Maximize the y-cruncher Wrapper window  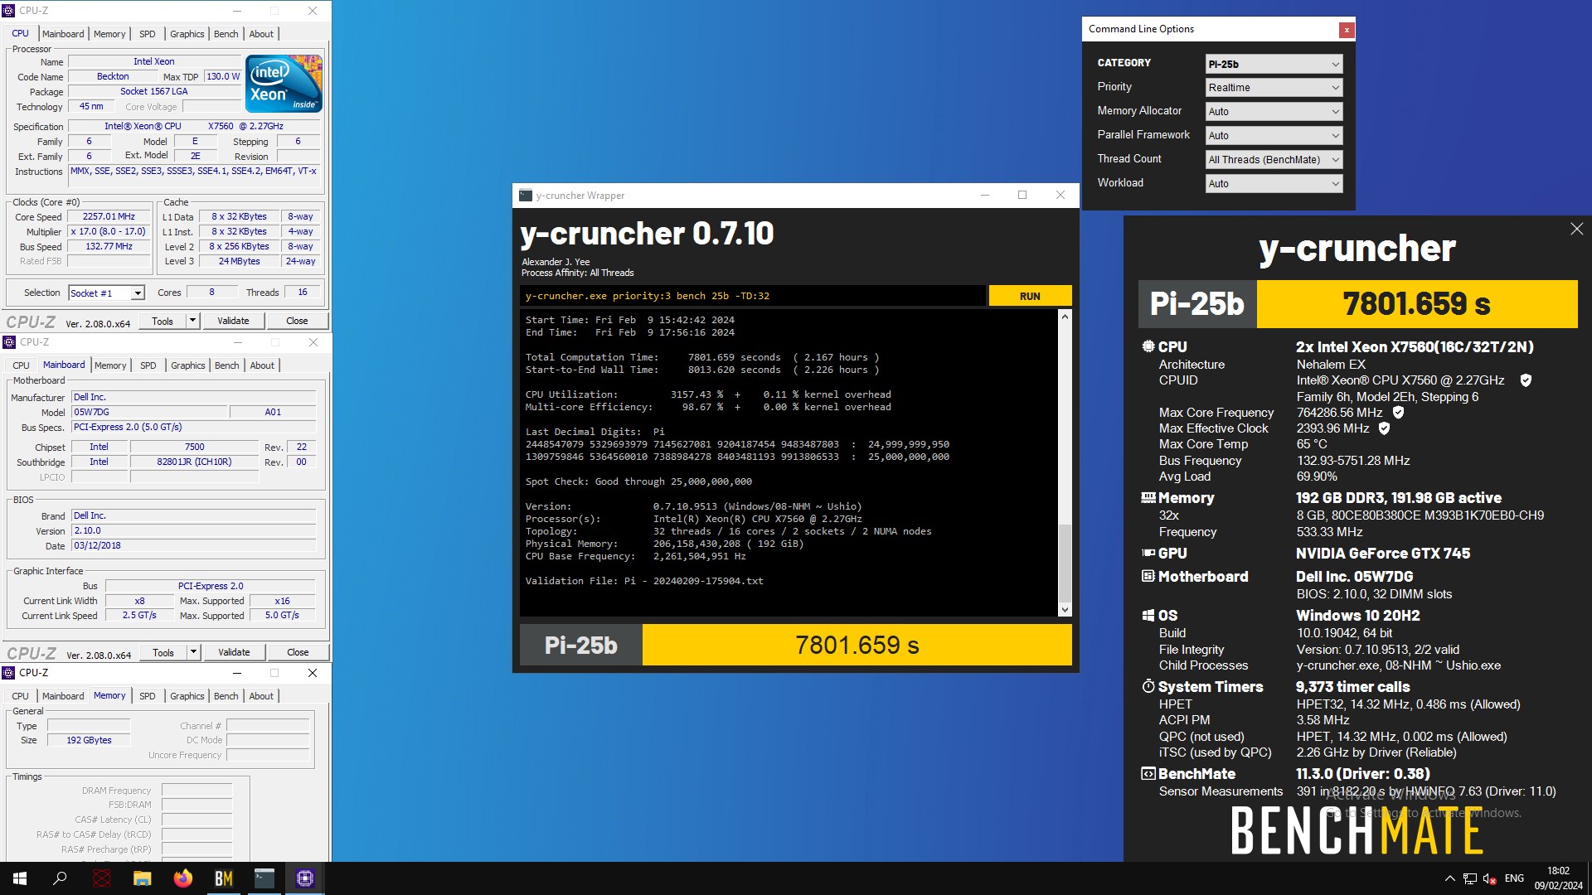(x=1022, y=195)
